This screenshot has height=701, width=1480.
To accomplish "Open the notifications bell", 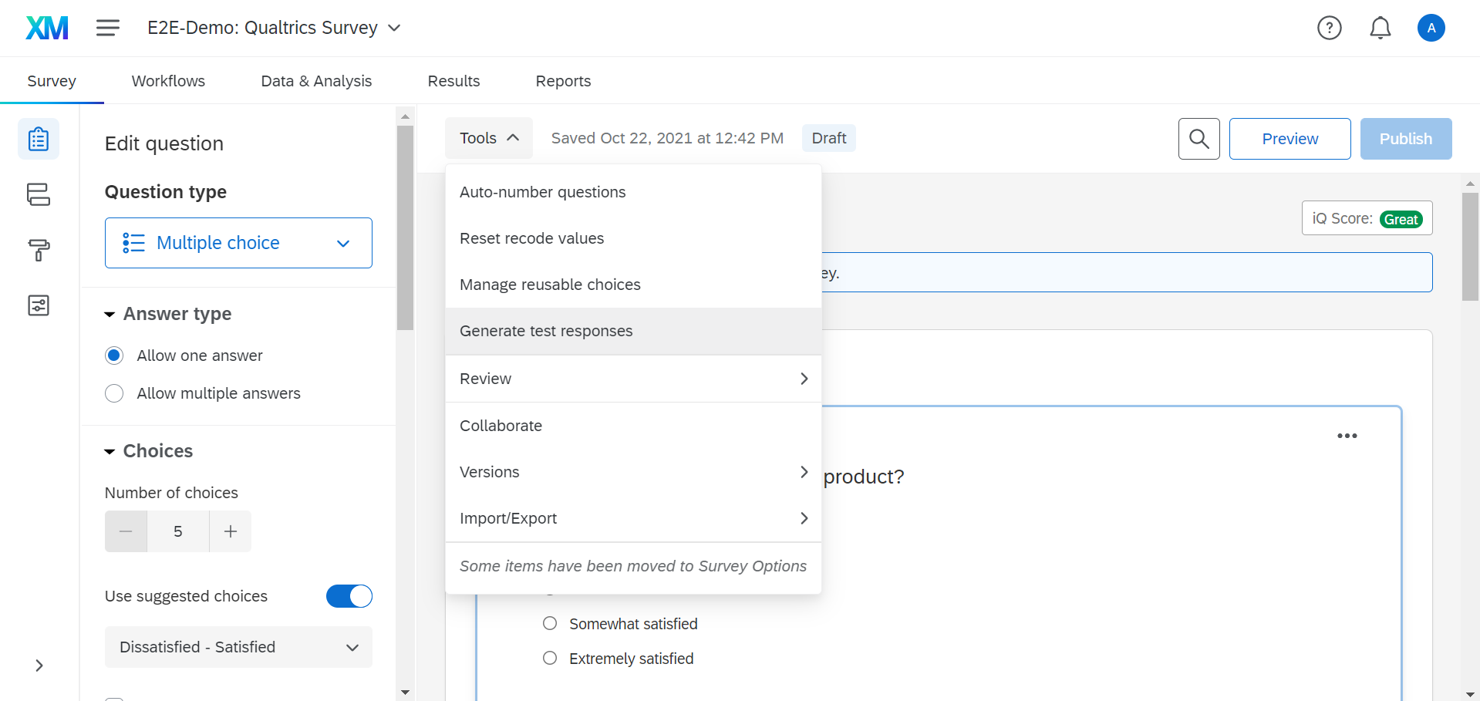I will click(1380, 29).
